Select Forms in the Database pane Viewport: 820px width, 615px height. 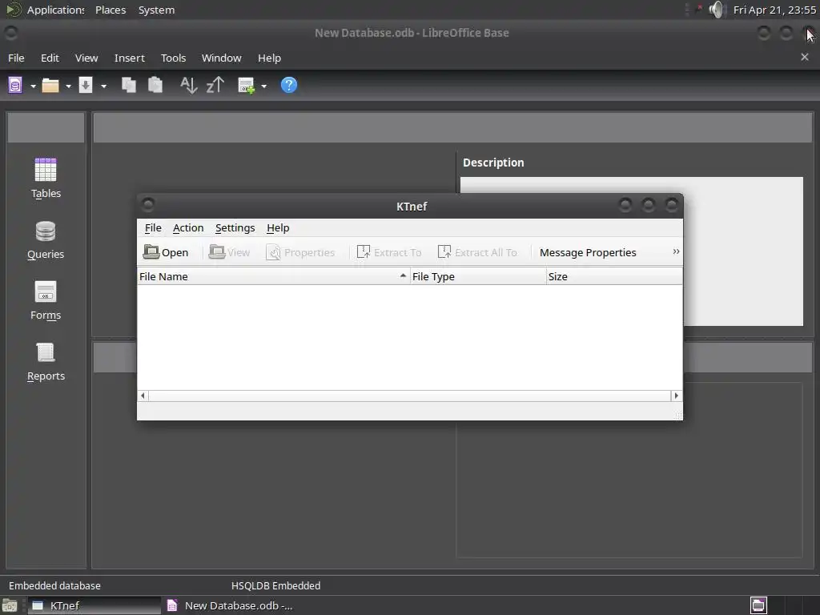[46, 301]
